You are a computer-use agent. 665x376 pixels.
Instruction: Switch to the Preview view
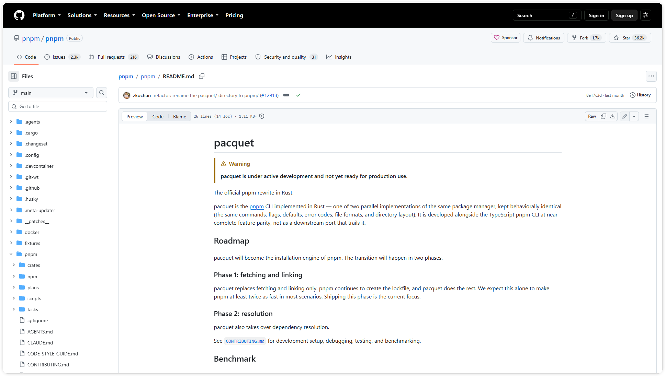(134, 117)
